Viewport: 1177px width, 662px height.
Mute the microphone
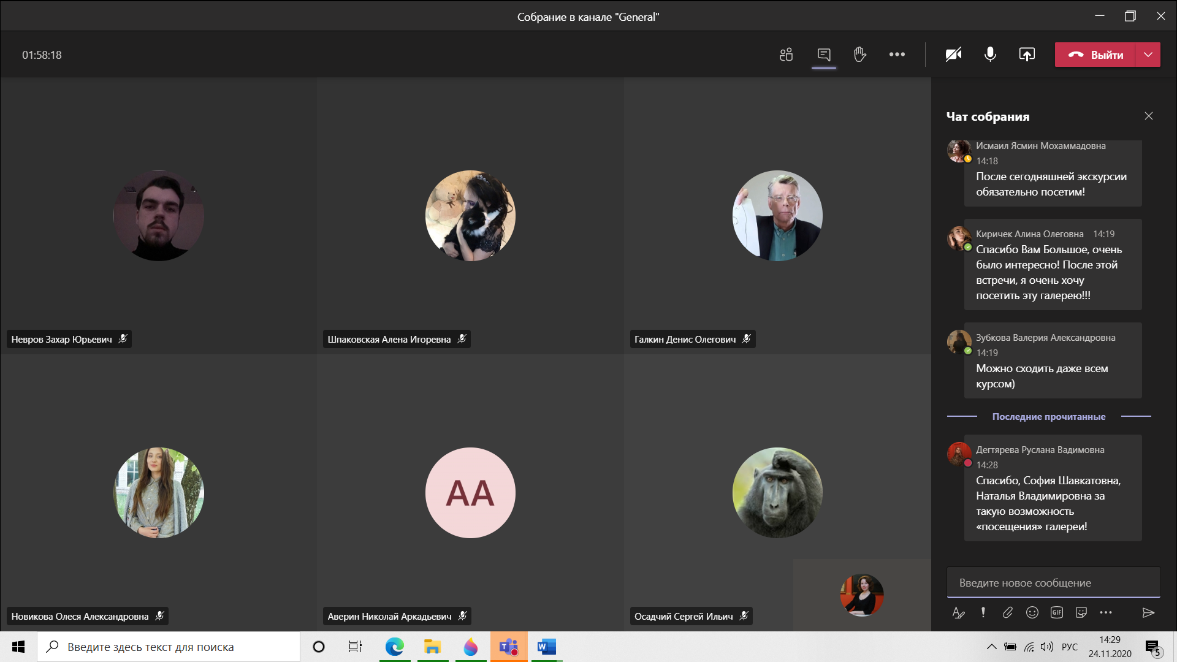(990, 55)
